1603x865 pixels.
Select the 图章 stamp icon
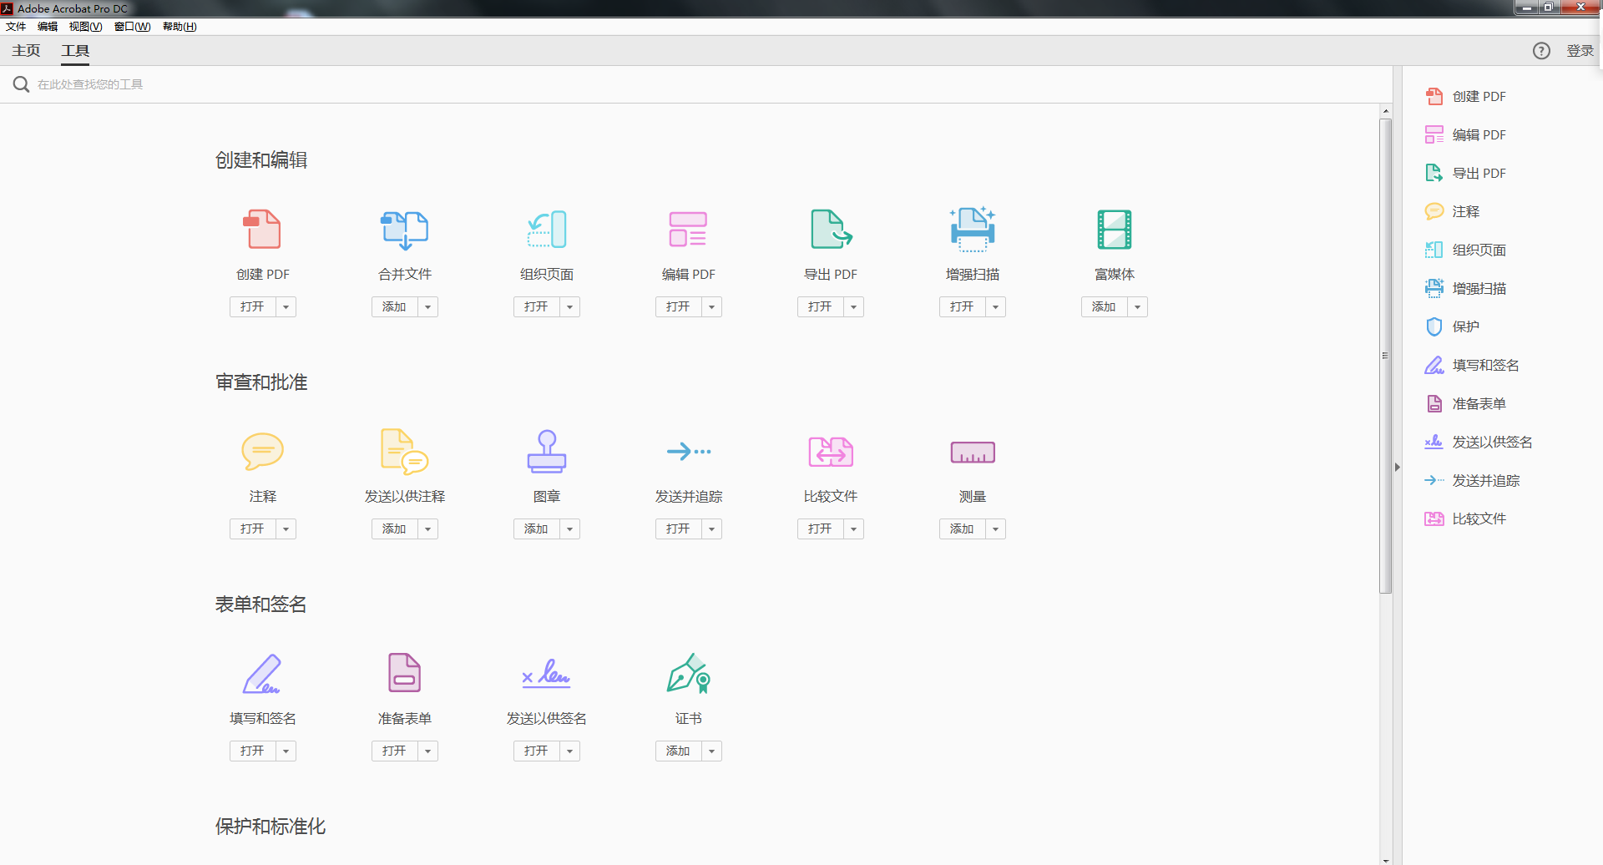click(x=547, y=452)
